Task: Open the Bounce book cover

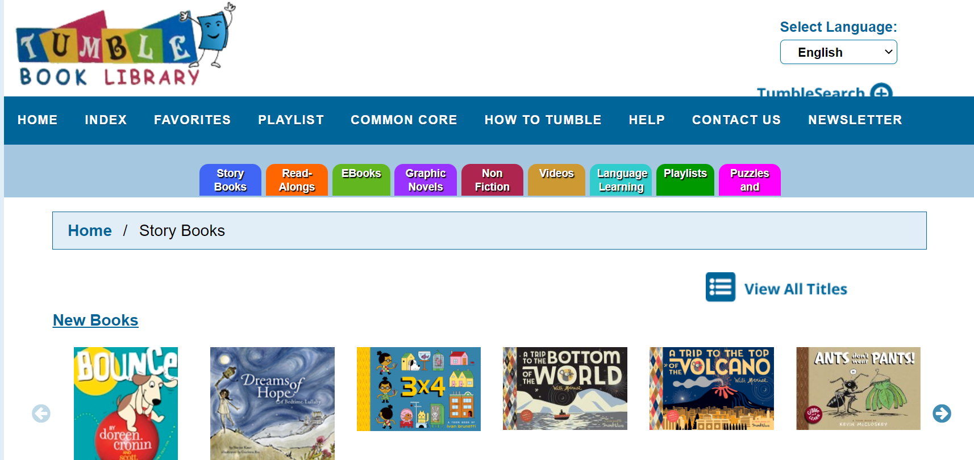Action: [x=126, y=403]
